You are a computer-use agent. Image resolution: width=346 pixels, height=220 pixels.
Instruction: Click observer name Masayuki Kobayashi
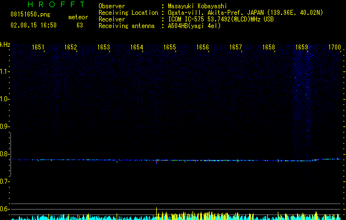click(197, 6)
